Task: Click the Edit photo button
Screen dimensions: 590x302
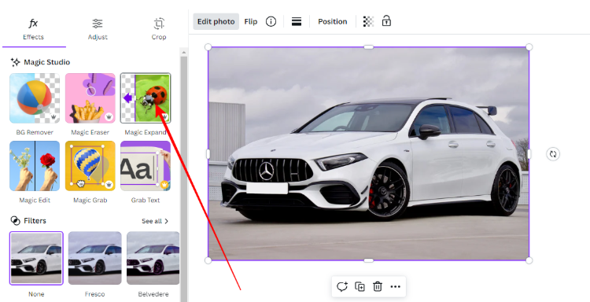Action: [216, 21]
